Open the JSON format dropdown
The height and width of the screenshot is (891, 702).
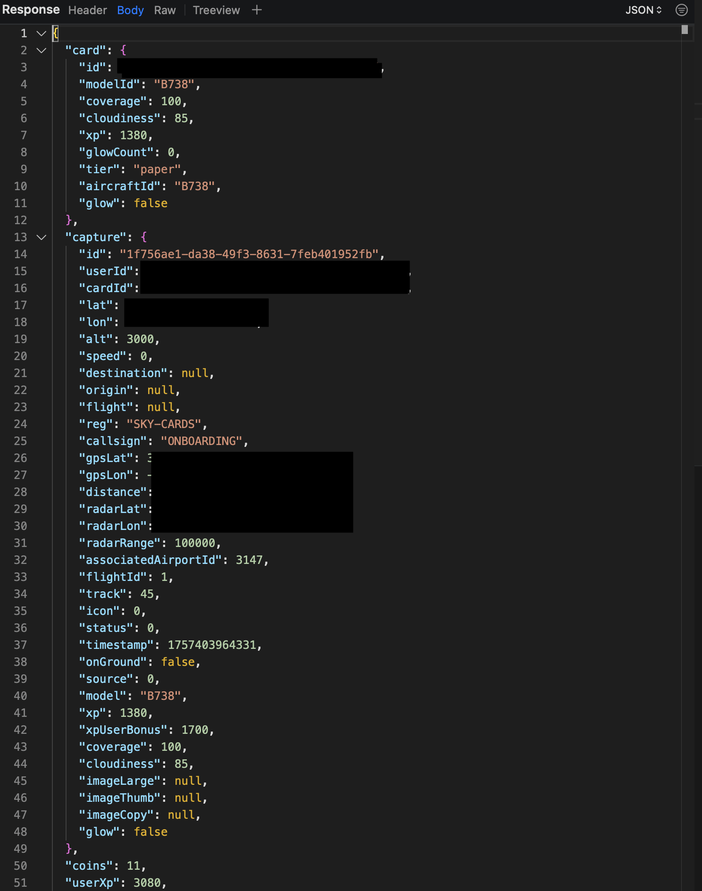[x=643, y=10]
